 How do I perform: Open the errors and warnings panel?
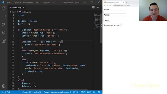(6, 92)
